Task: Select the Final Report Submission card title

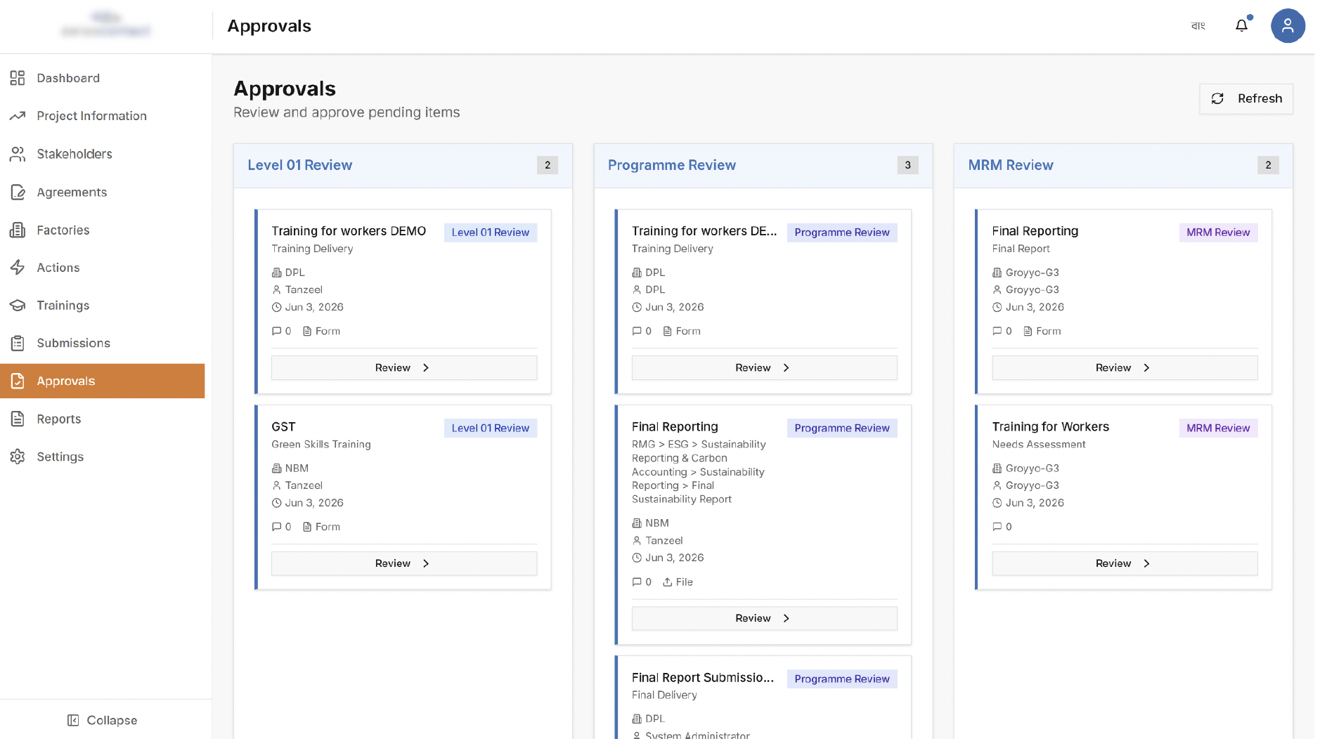Action: point(703,678)
